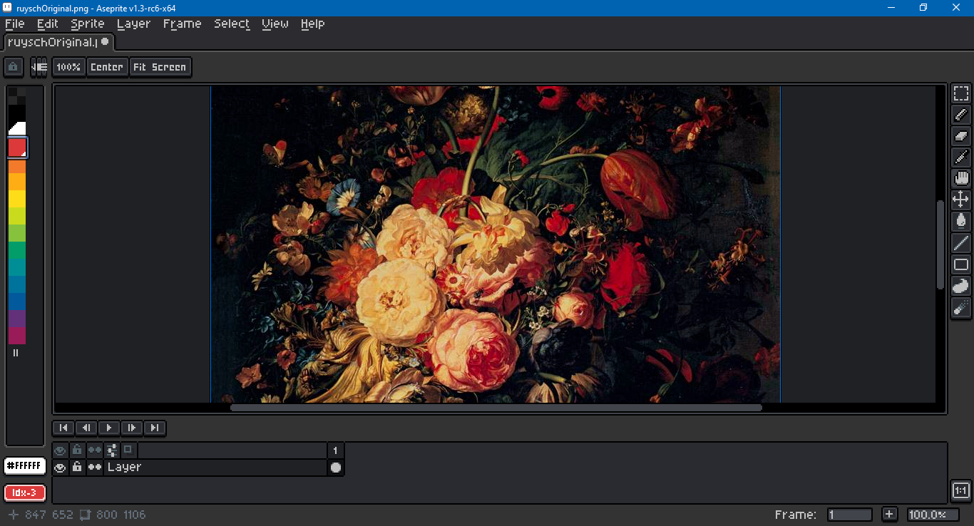Click the list icon beside the 100% button
Viewport: 974px width, 526px height.
(x=40, y=67)
